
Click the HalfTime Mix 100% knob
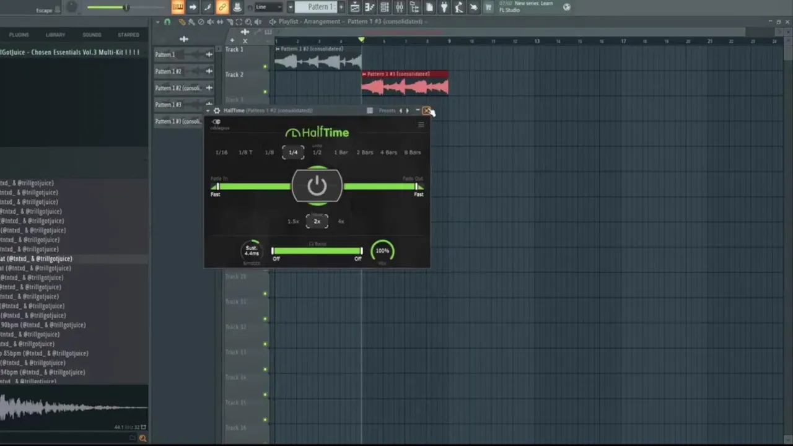382,251
